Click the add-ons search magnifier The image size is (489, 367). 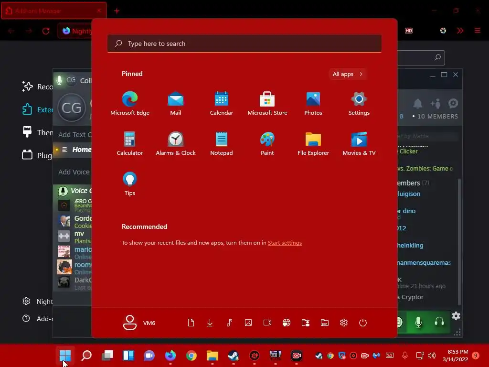tap(437, 57)
